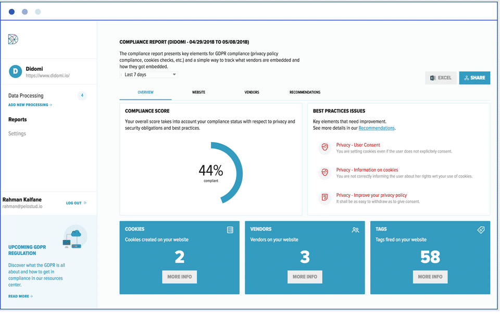Export report with Excel button
Image resolution: width=500 pixels, height=314 pixels.
pos(441,78)
